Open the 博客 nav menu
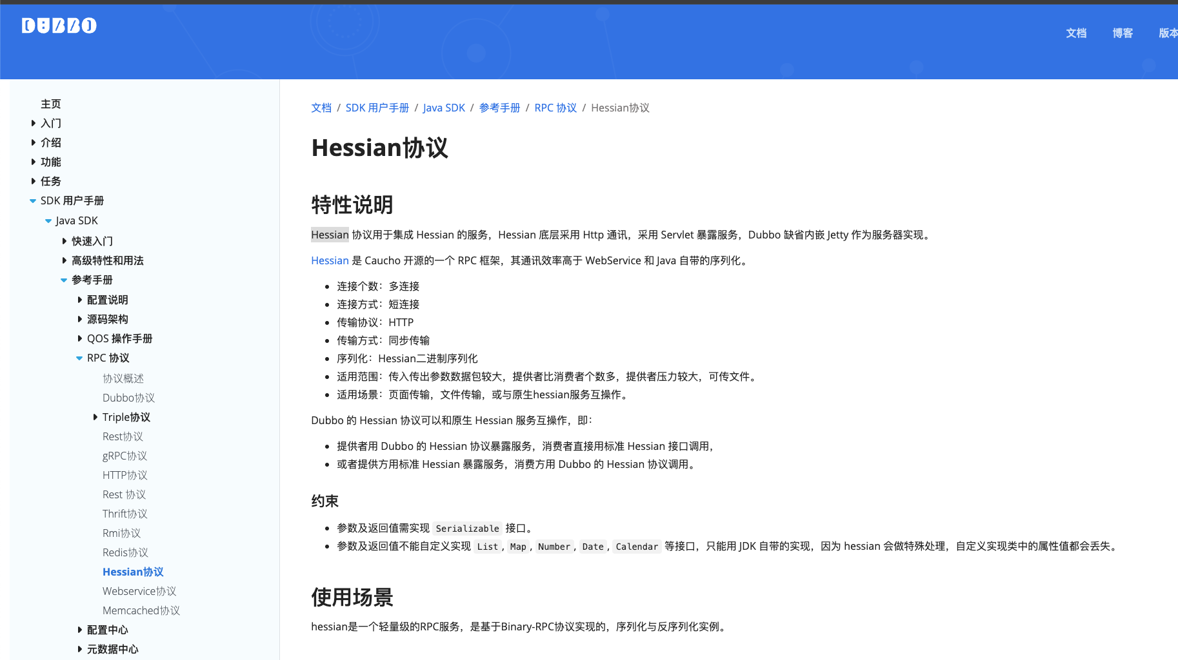1178x660 pixels. [x=1123, y=33]
